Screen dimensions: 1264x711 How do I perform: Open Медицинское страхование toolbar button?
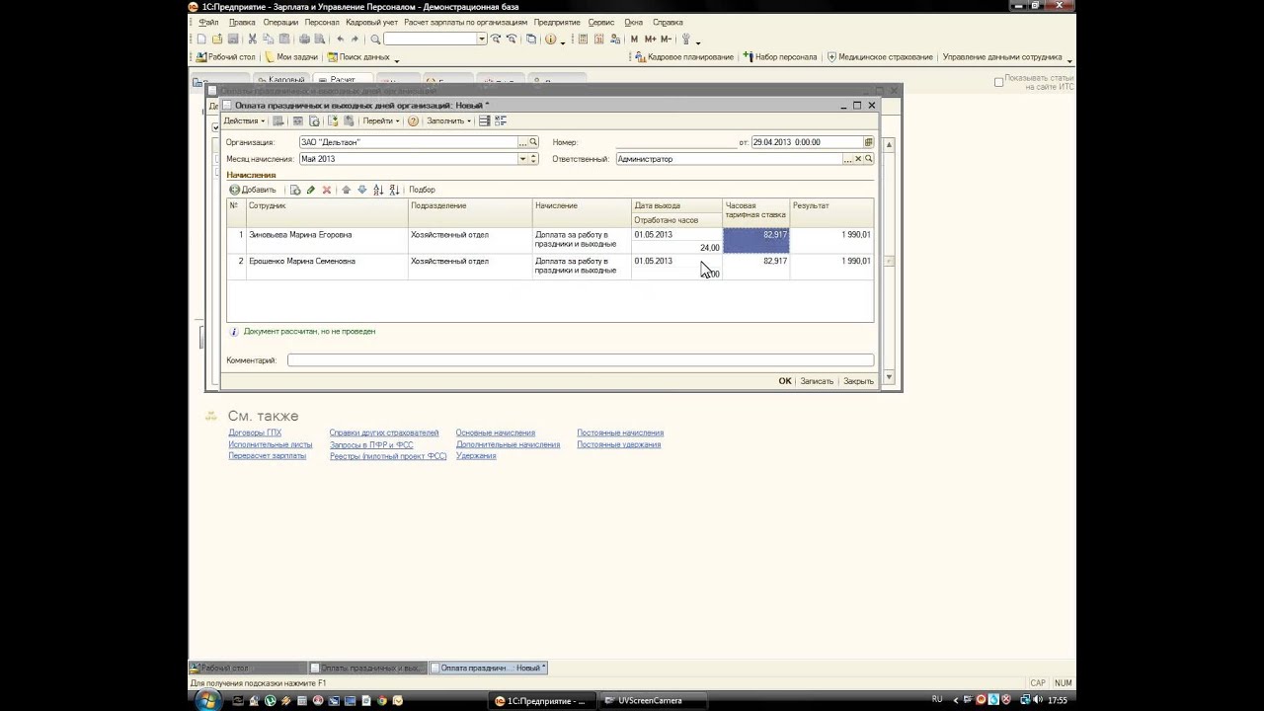(879, 57)
